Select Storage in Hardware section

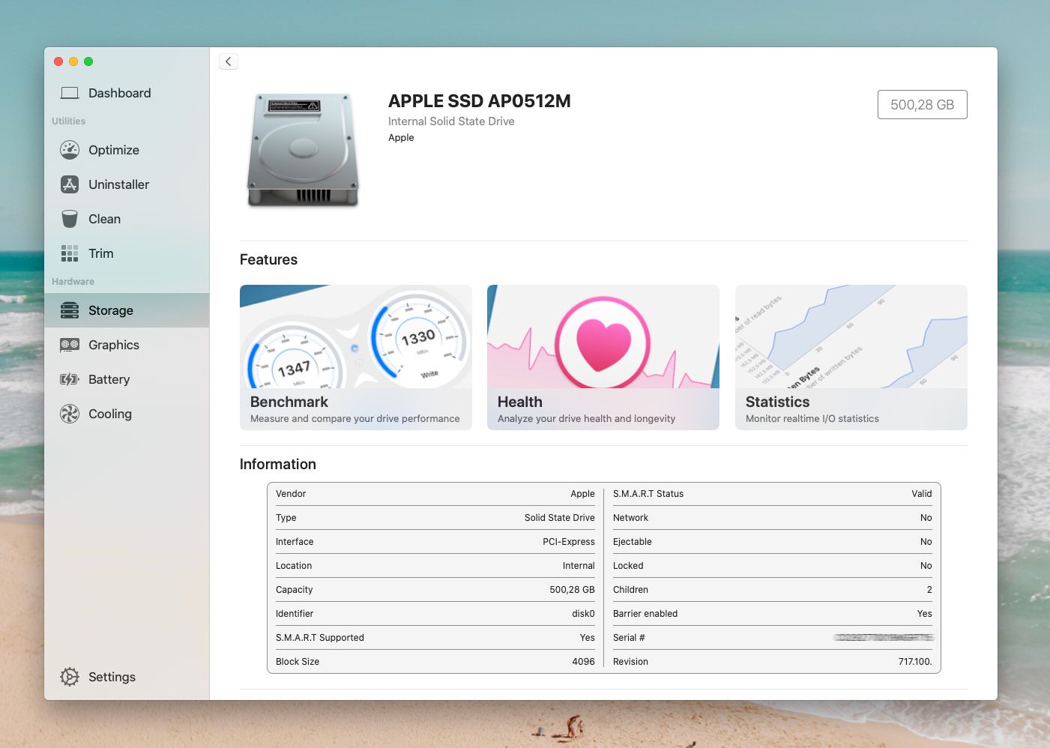pos(127,310)
